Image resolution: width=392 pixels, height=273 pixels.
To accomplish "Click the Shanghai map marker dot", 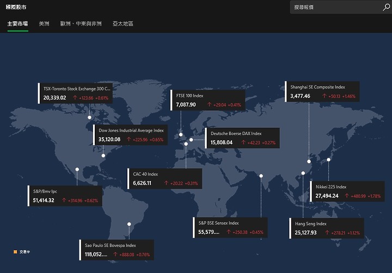I will pyautogui.click(x=309, y=162).
